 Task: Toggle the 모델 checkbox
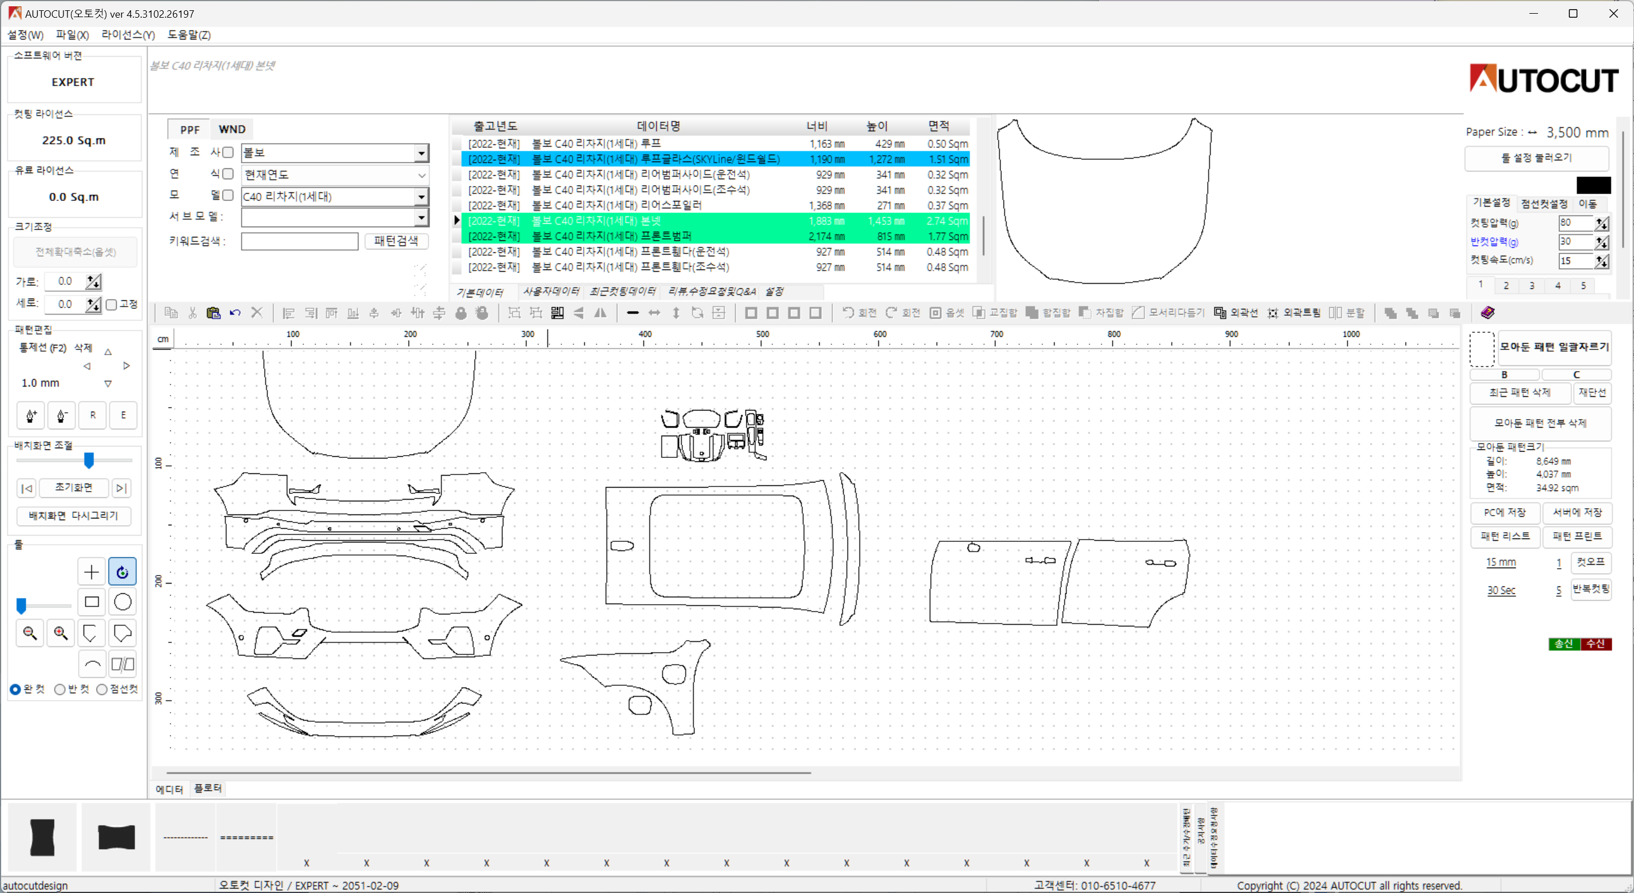click(227, 195)
